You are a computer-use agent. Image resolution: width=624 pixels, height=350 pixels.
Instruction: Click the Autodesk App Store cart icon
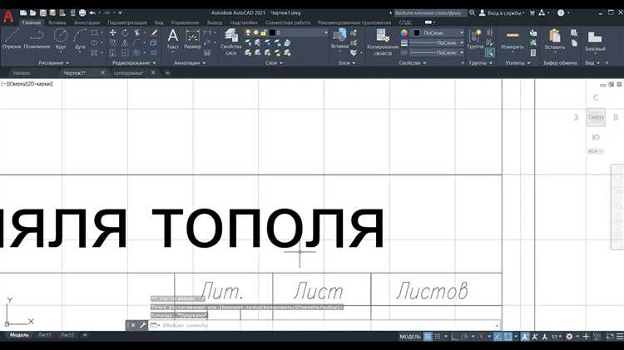[532, 12]
